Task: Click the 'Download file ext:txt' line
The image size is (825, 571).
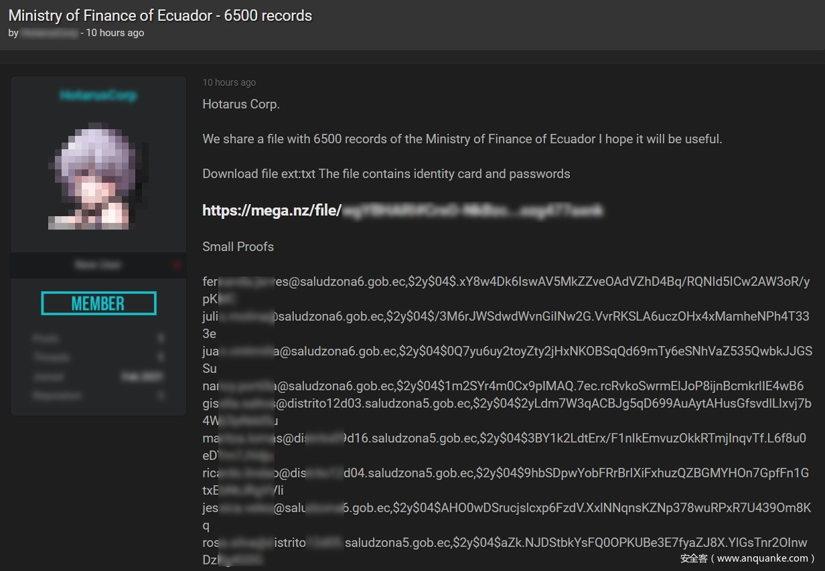Action: (386, 174)
